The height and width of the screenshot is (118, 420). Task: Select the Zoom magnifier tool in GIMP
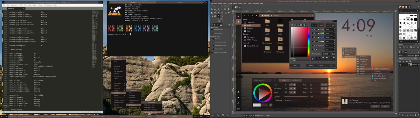[x=222, y=16]
